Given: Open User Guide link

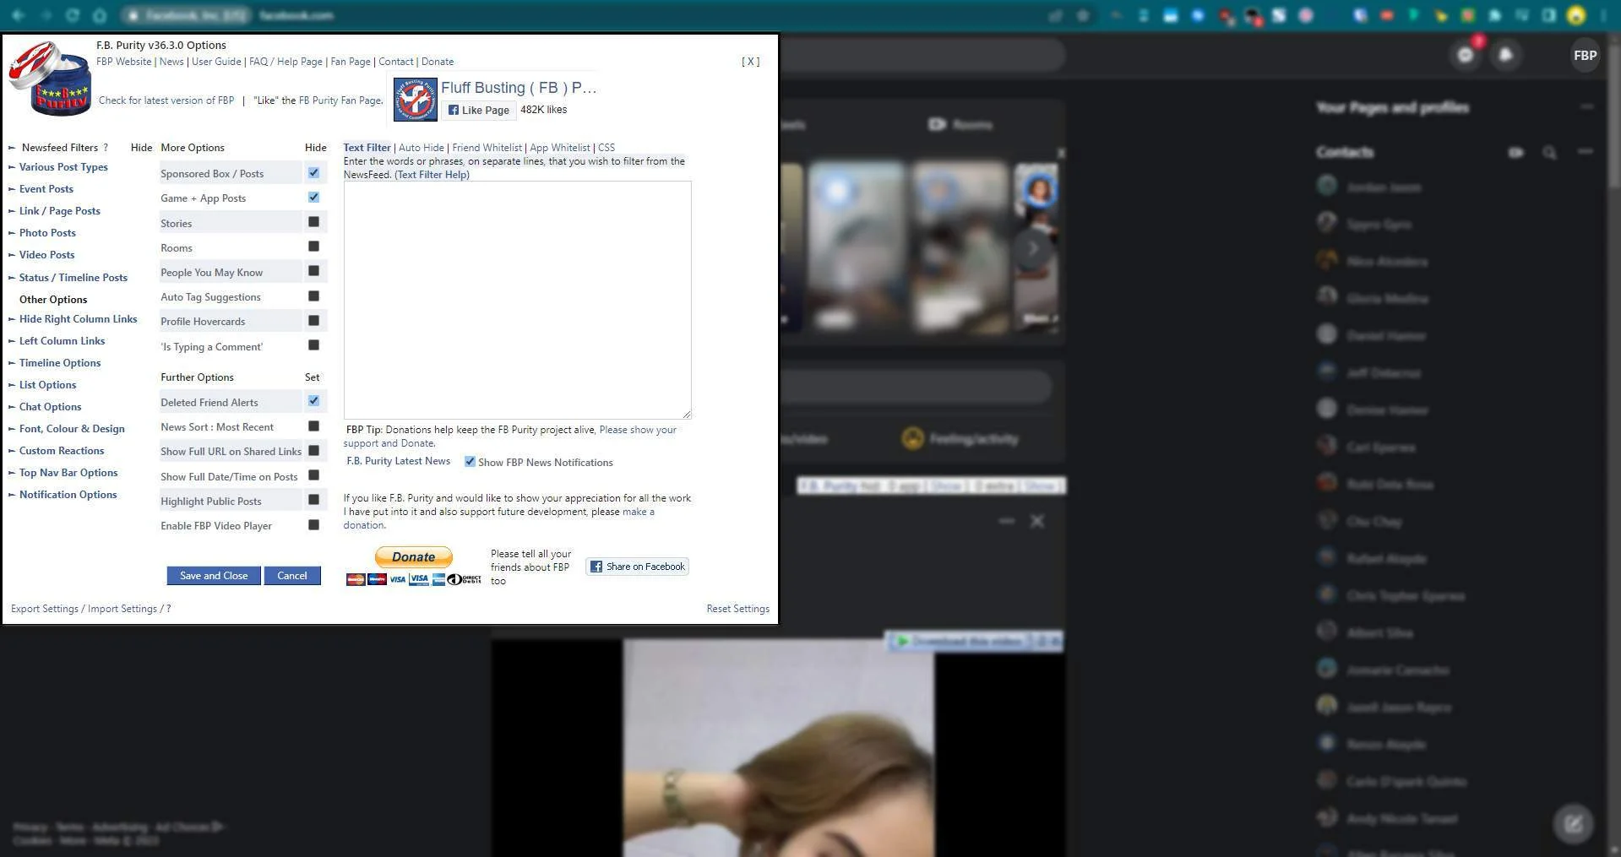Looking at the screenshot, I should [216, 62].
